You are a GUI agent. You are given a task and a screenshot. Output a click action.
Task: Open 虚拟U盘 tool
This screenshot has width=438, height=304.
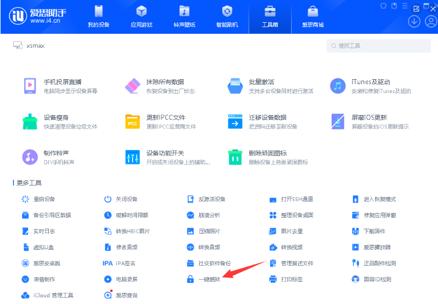(x=38, y=248)
